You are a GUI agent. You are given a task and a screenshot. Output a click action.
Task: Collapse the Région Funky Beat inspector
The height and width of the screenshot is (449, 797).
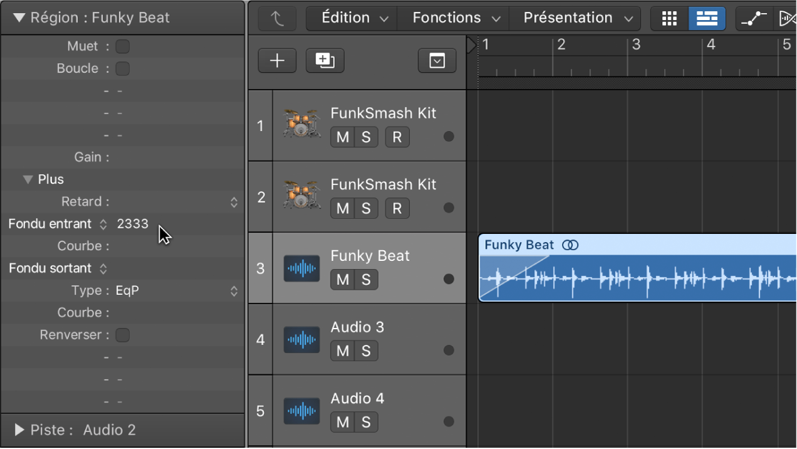point(19,18)
